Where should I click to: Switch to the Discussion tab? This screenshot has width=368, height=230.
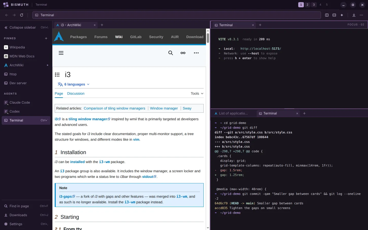[x=76, y=94]
